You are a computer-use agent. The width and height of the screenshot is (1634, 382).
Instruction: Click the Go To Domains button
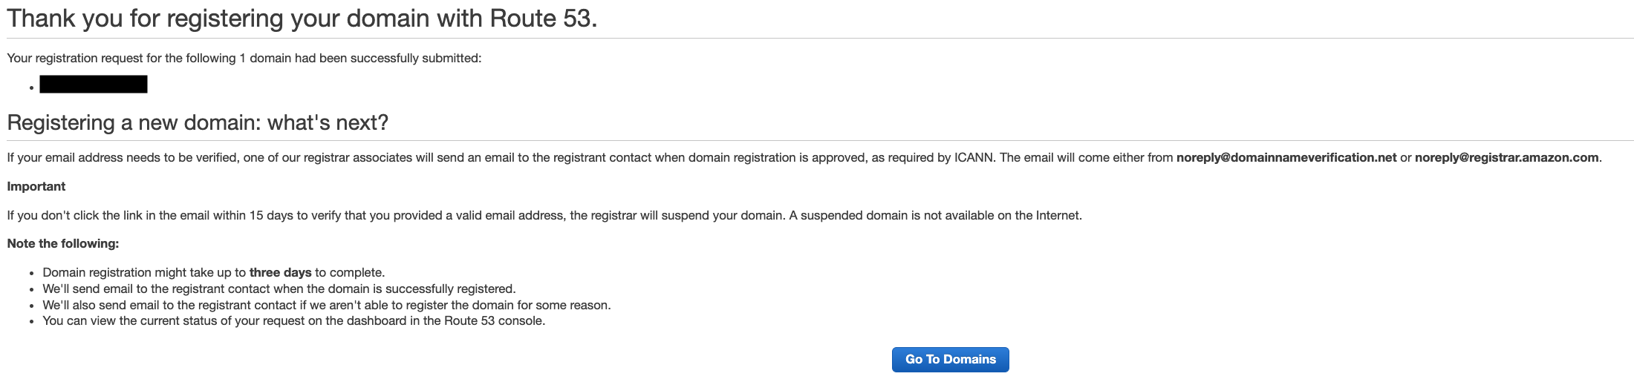(x=950, y=360)
